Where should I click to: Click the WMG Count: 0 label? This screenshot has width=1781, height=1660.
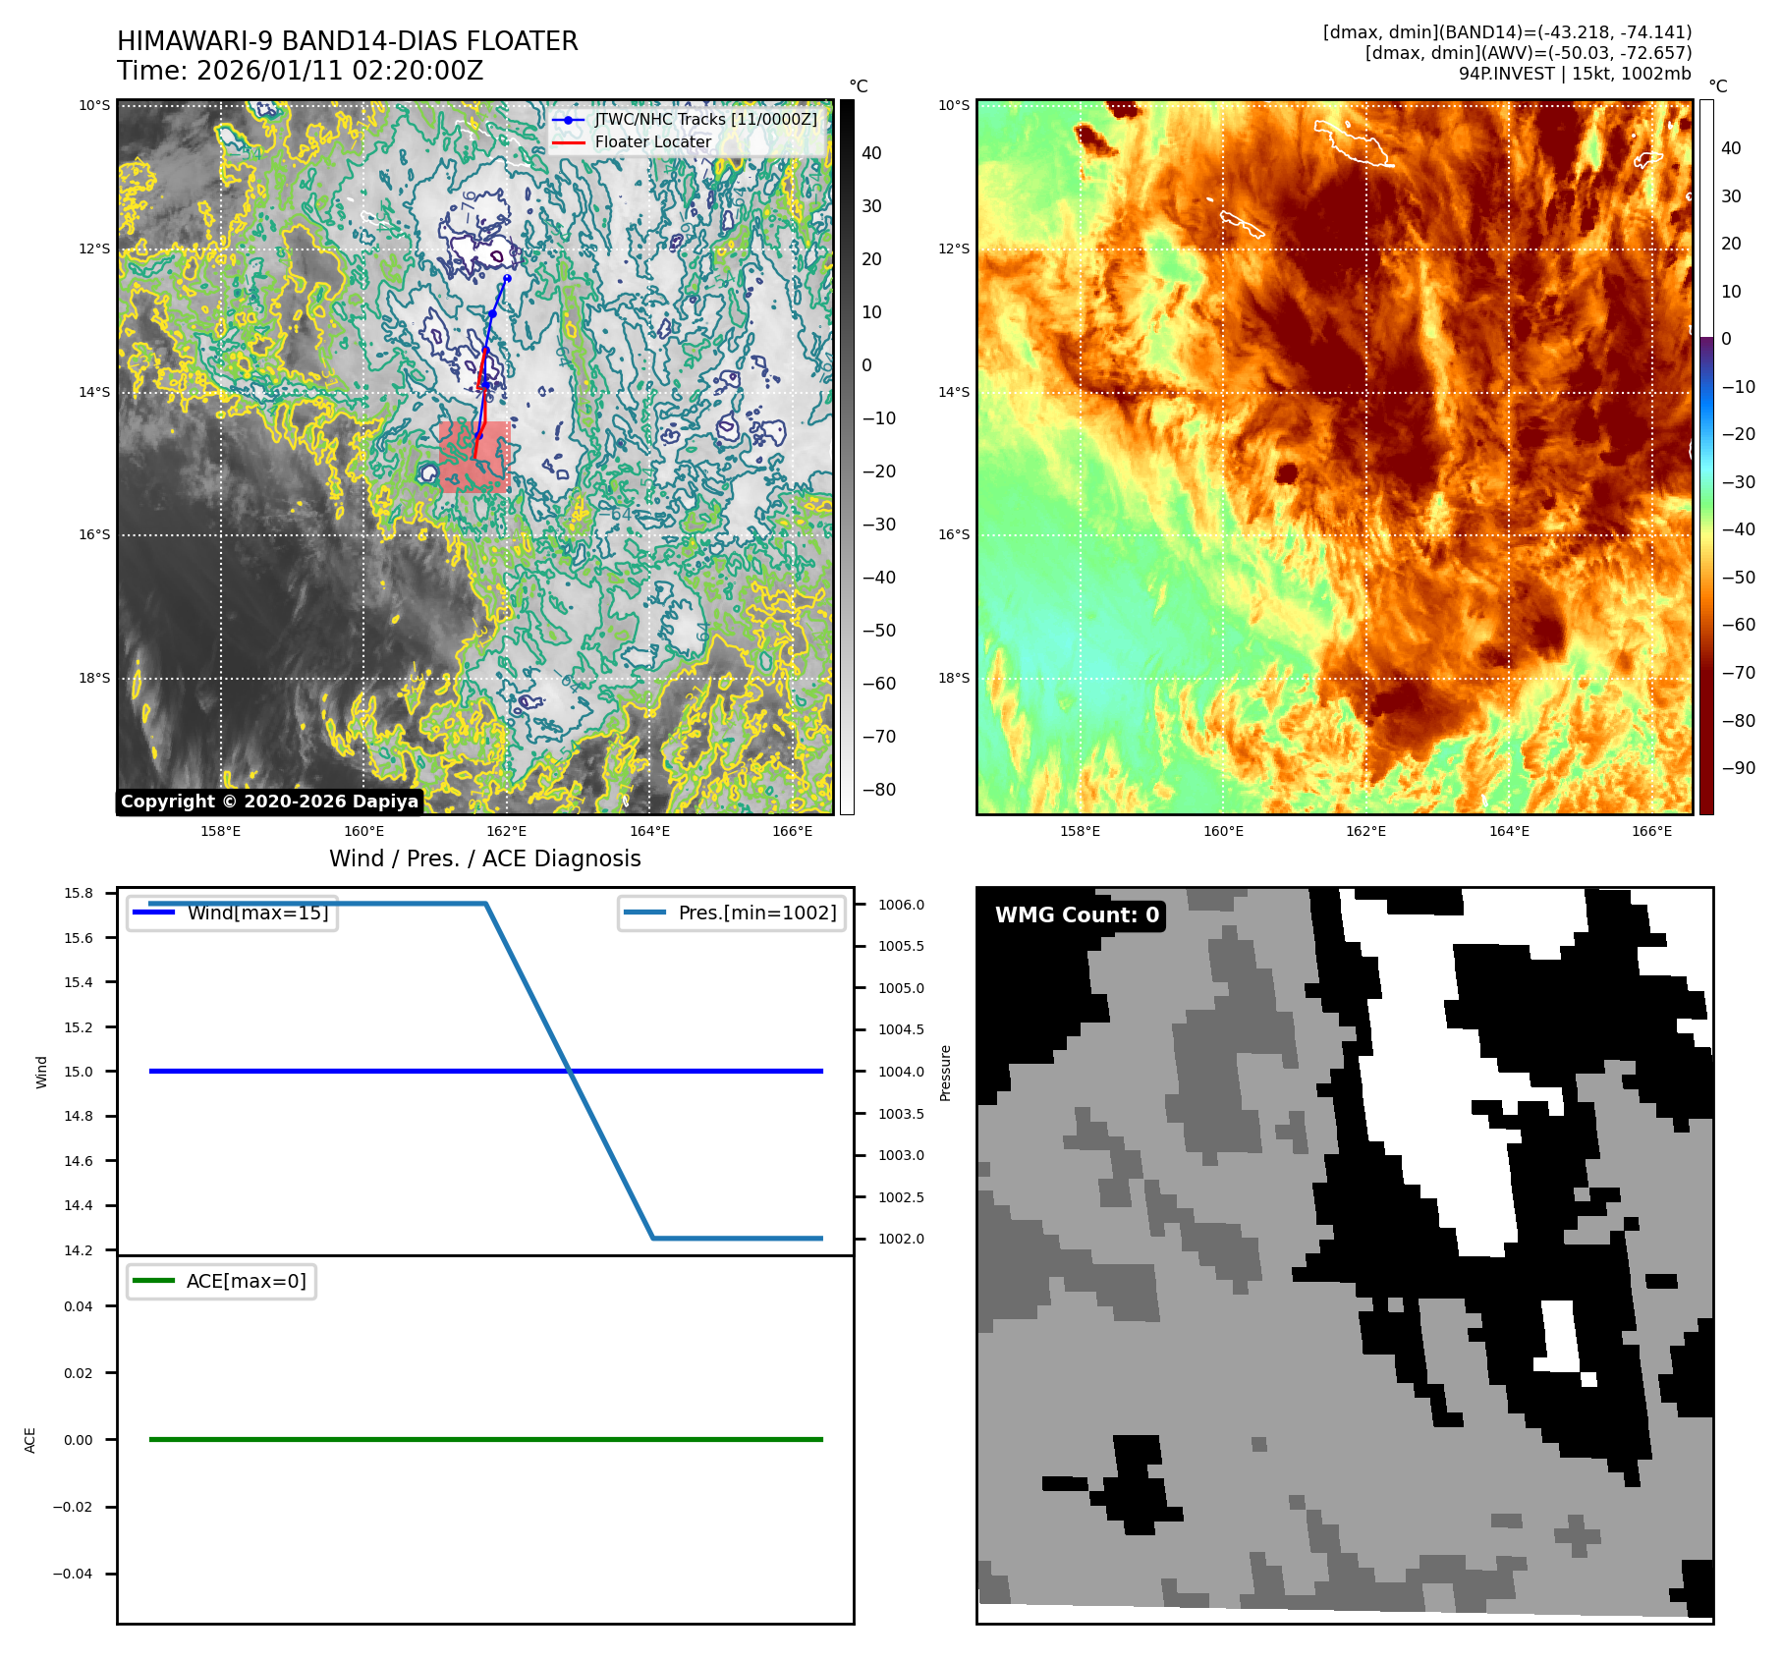[1077, 915]
